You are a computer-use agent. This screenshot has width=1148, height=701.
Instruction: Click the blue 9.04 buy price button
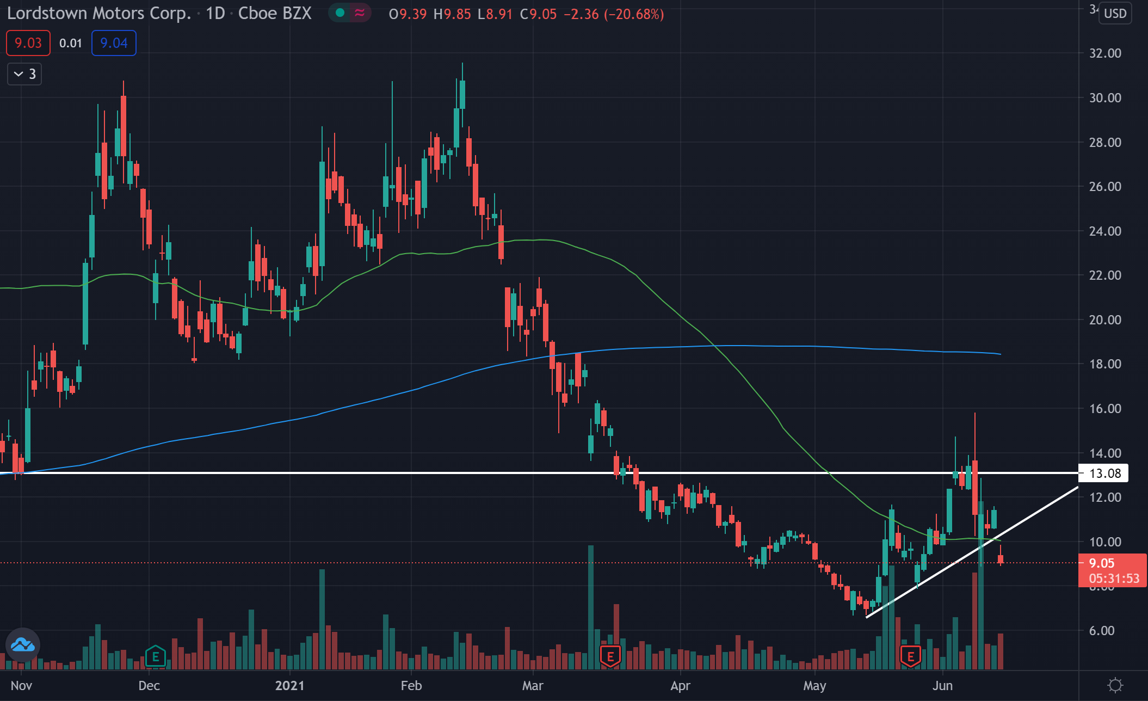(x=114, y=43)
